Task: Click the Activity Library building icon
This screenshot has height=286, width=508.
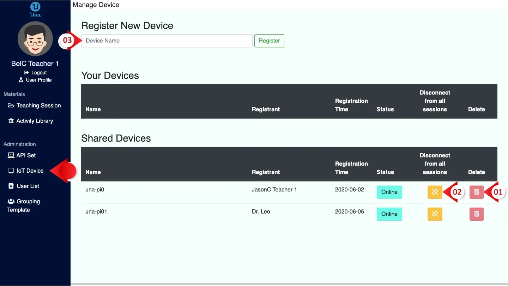Action: pos(11,121)
